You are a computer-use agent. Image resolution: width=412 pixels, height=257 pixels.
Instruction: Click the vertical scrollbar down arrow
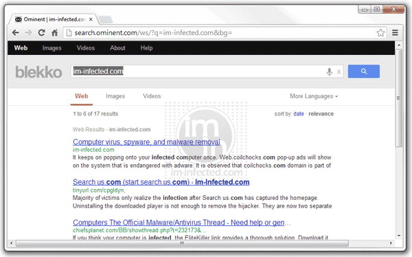click(x=399, y=236)
